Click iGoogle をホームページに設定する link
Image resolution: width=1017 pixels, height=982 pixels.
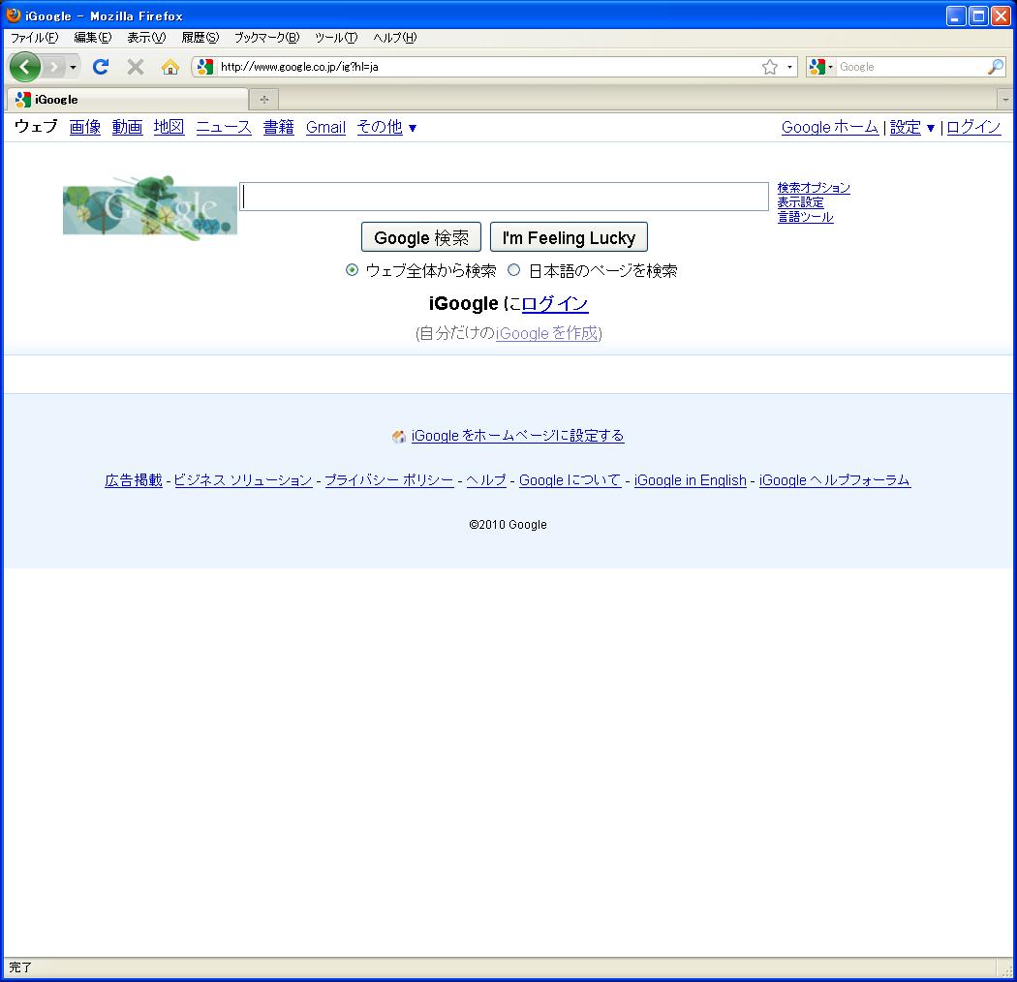point(517,435)
